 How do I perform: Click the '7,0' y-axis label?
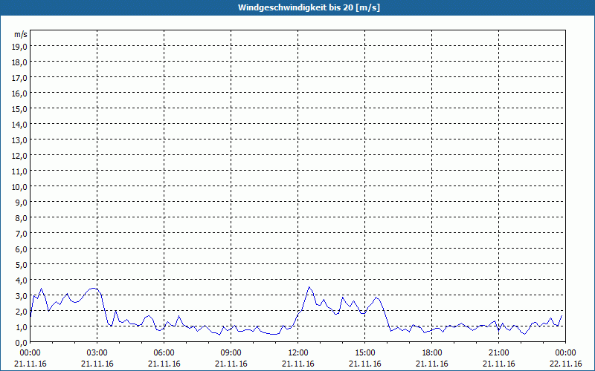coord(22,234)
